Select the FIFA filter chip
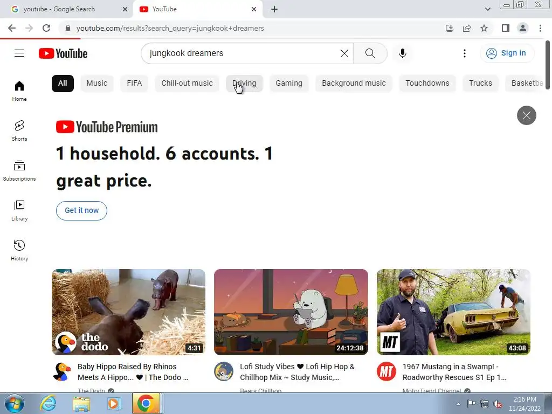Image resolution: width=552 pixels, height=414 pixels. [x=134, y=83]
